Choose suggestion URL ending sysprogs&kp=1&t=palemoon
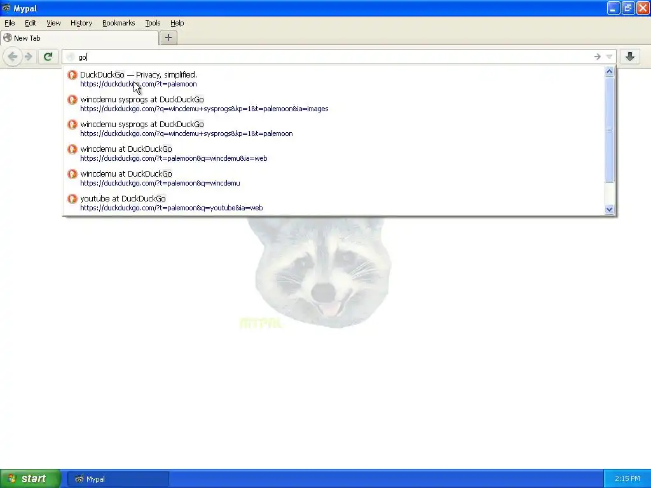Screen dimensions: 651x488 point(334,128)
